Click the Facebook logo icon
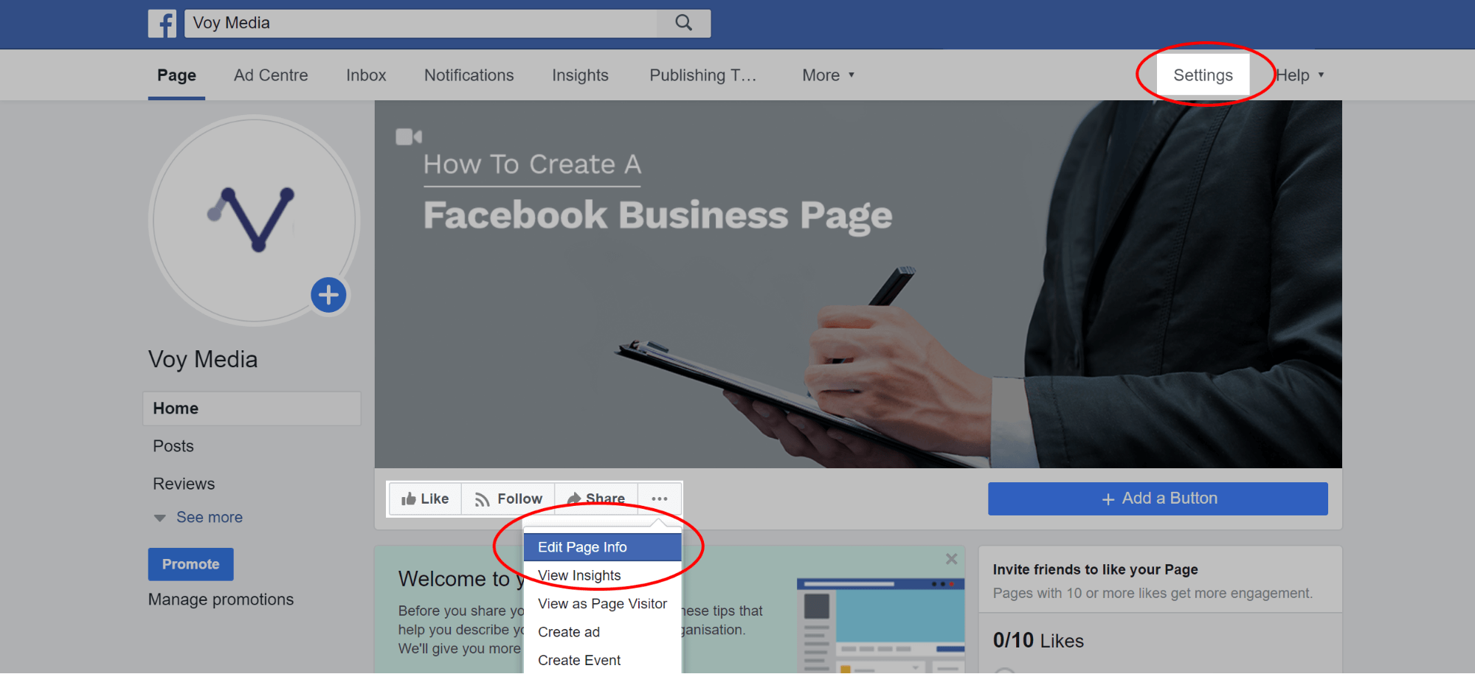The height and width of the screenshot is (674, 1475). [162, 24]
